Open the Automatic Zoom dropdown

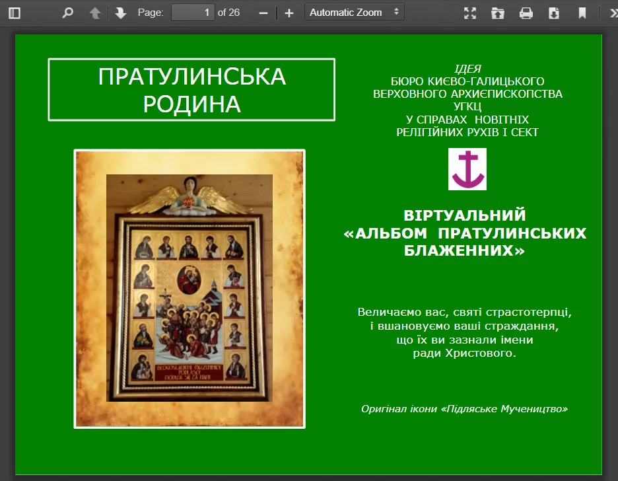pos(355,12)
